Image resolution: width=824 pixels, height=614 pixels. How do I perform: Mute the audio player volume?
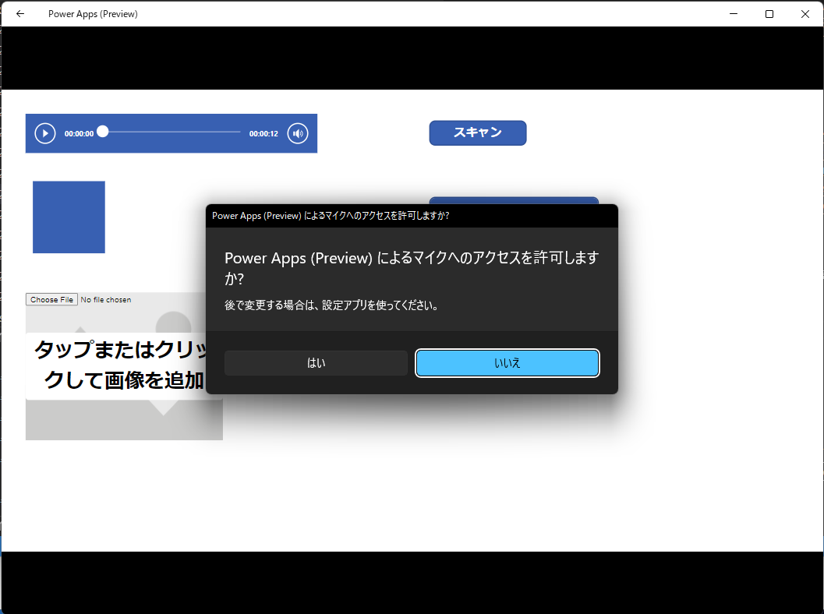(x=298, y=133)
